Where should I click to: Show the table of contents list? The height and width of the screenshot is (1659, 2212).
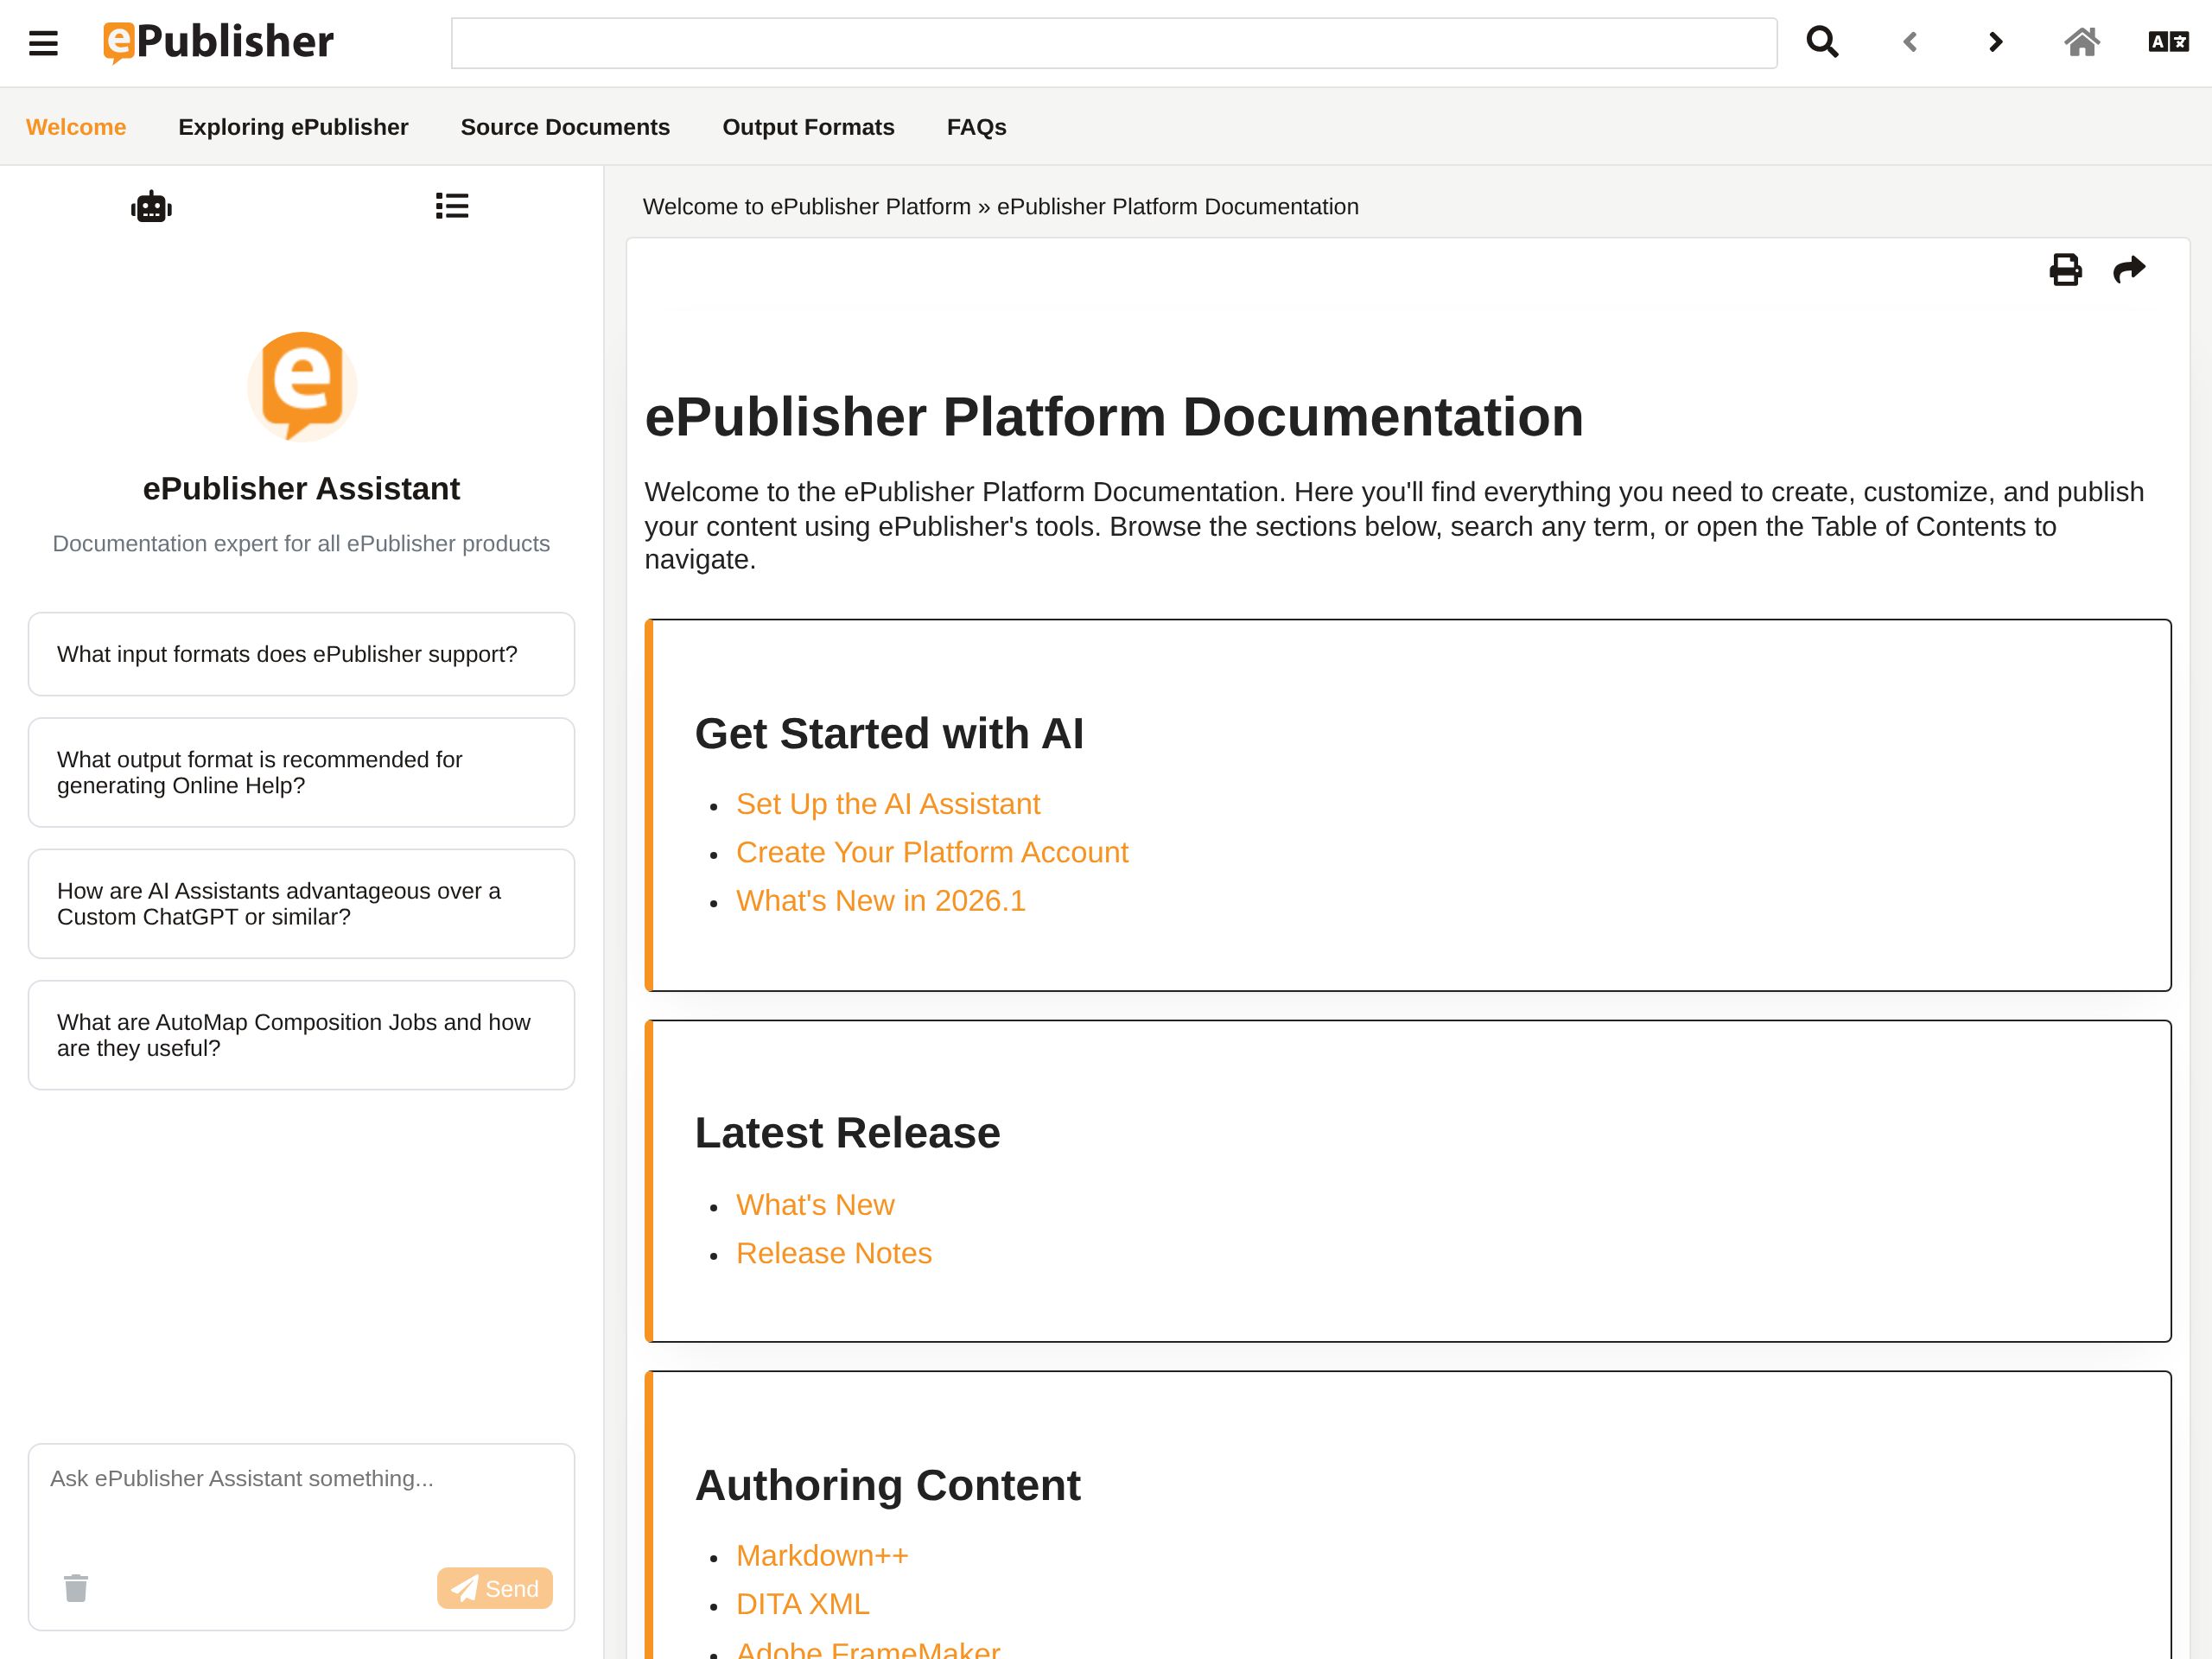tap(452, 206)
